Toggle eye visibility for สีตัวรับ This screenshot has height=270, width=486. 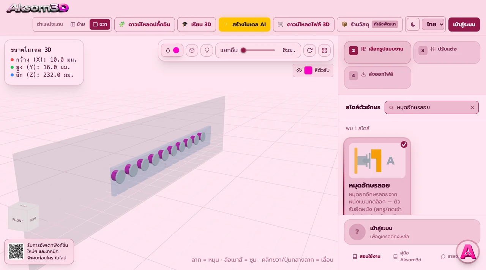coord(299,70)
